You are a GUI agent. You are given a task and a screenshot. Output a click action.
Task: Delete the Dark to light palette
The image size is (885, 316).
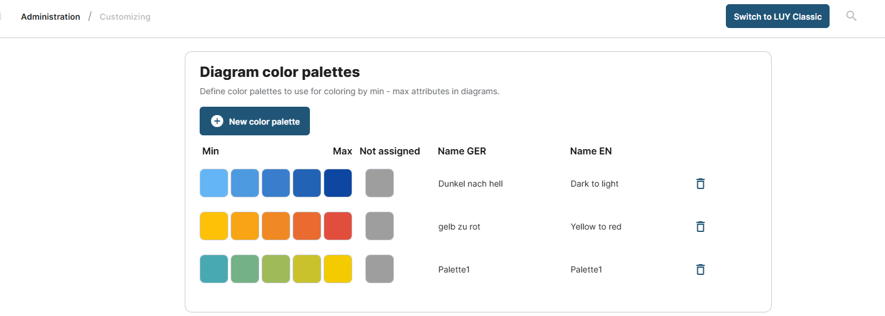(x=700, y=184)
